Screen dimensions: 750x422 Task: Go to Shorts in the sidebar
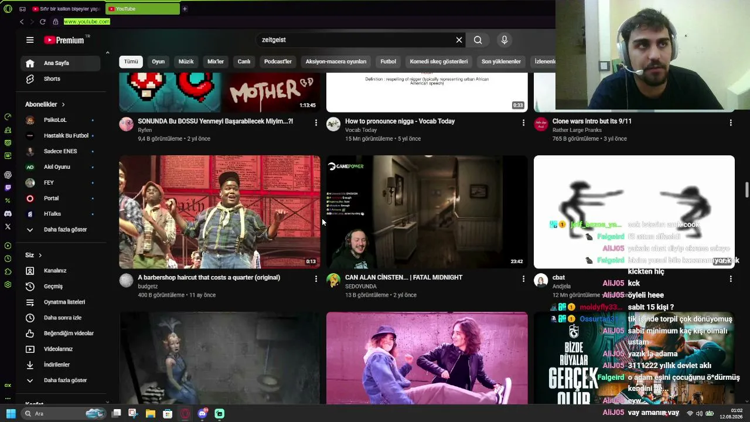(x=60, y=79)
